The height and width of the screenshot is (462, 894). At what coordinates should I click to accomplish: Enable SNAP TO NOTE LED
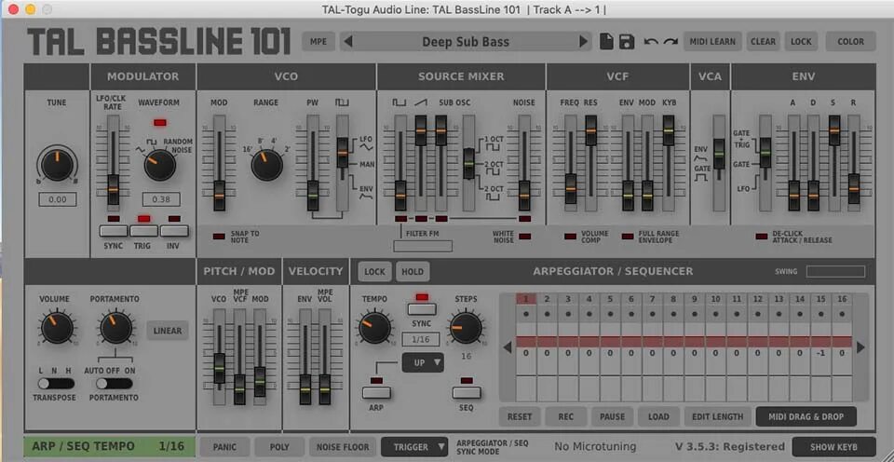pos(219,237)
